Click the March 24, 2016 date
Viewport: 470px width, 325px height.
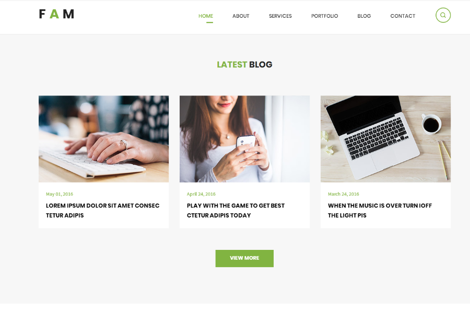coord(343,194)
